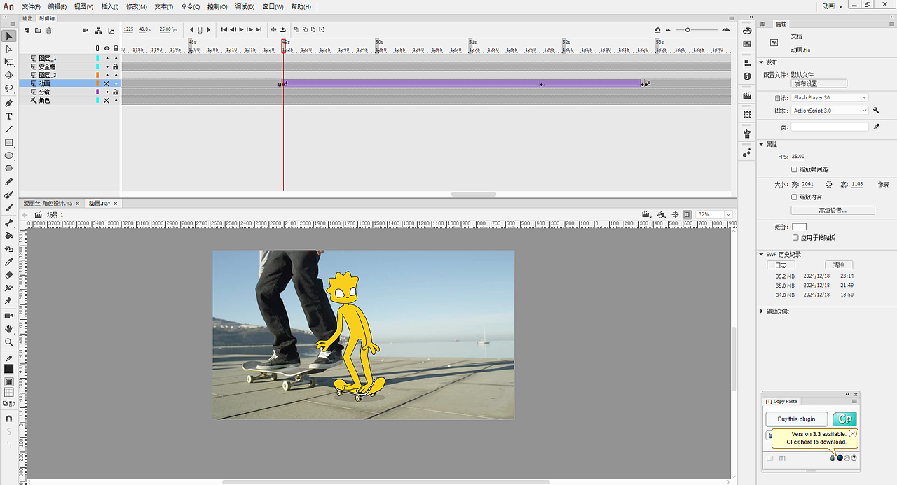The width and height of the screenshot is (897, 485).
Task: Click the pencil icon next to class field
Action: tap(876, 127)
